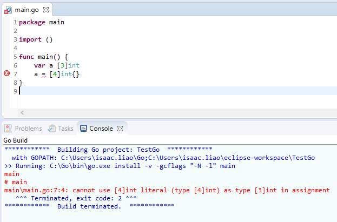The height and width of the screenshot is (222, 337).
Task: Close the Console view tab
Action: 120,129
